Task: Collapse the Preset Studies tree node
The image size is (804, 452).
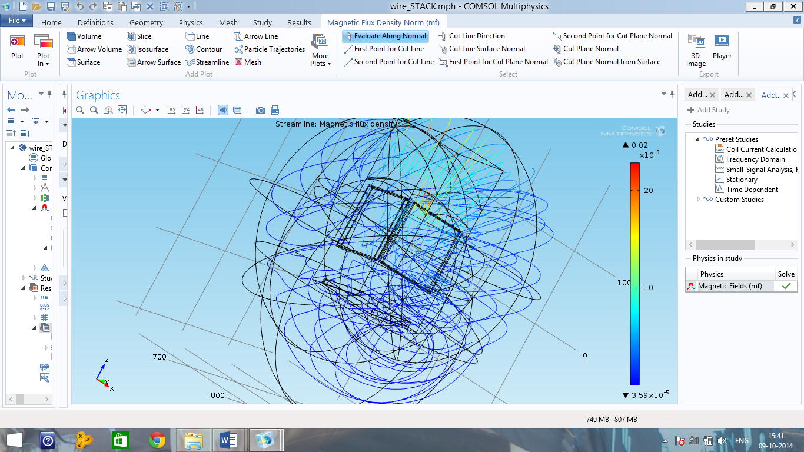Action: (699, 139)
